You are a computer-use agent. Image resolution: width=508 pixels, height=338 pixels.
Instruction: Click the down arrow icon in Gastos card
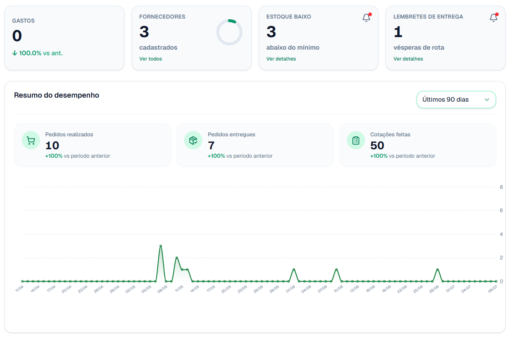[x=15, y=53]
